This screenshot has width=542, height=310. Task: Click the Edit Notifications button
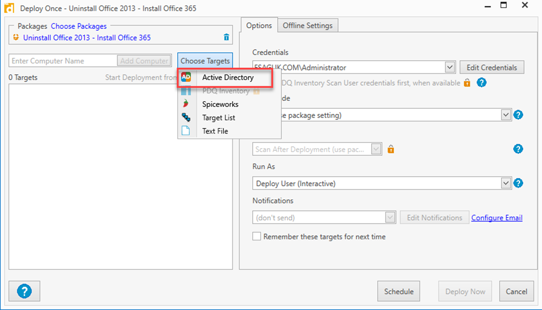(435, 218)
